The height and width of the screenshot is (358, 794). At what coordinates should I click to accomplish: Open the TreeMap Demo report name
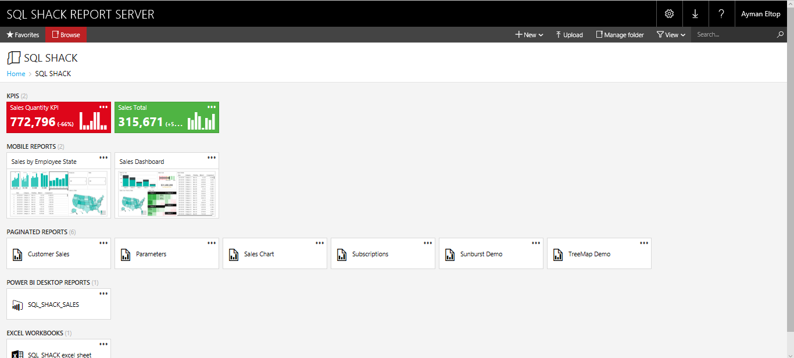pyautogui.click(x=589, y=255)
